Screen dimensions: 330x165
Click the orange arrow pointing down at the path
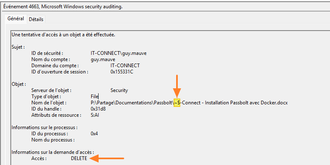(177, 86)
